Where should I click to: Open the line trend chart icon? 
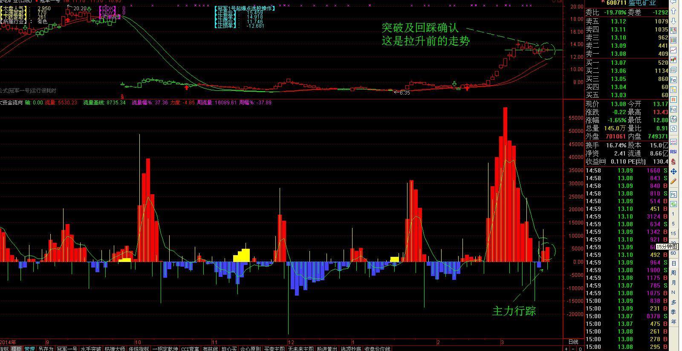tap(673, 50)
